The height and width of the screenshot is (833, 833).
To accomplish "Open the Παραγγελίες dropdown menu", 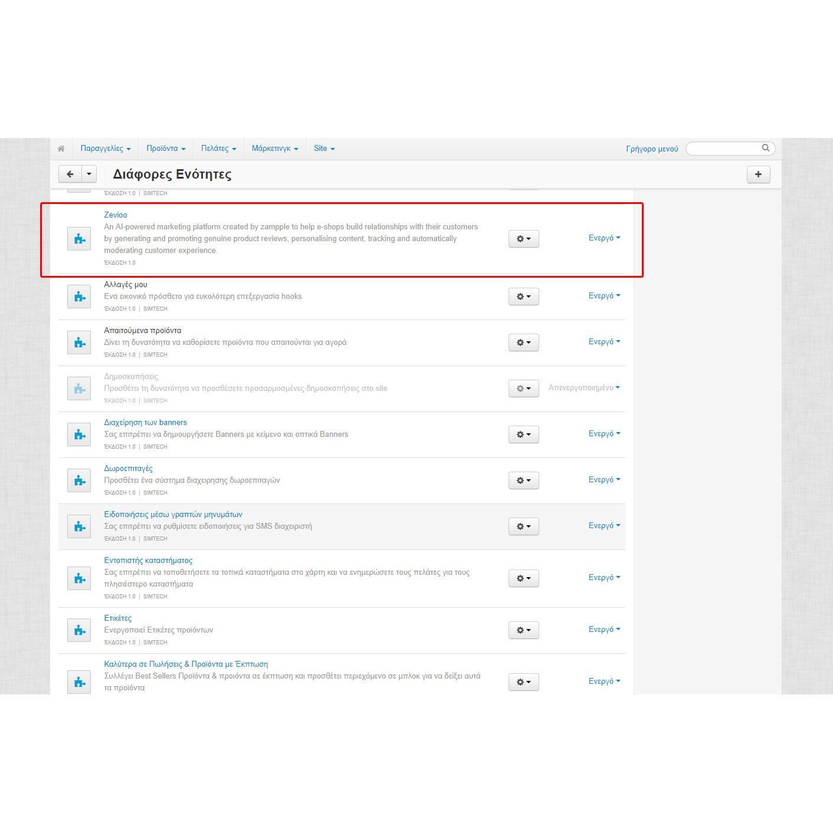I will (106, 149).
